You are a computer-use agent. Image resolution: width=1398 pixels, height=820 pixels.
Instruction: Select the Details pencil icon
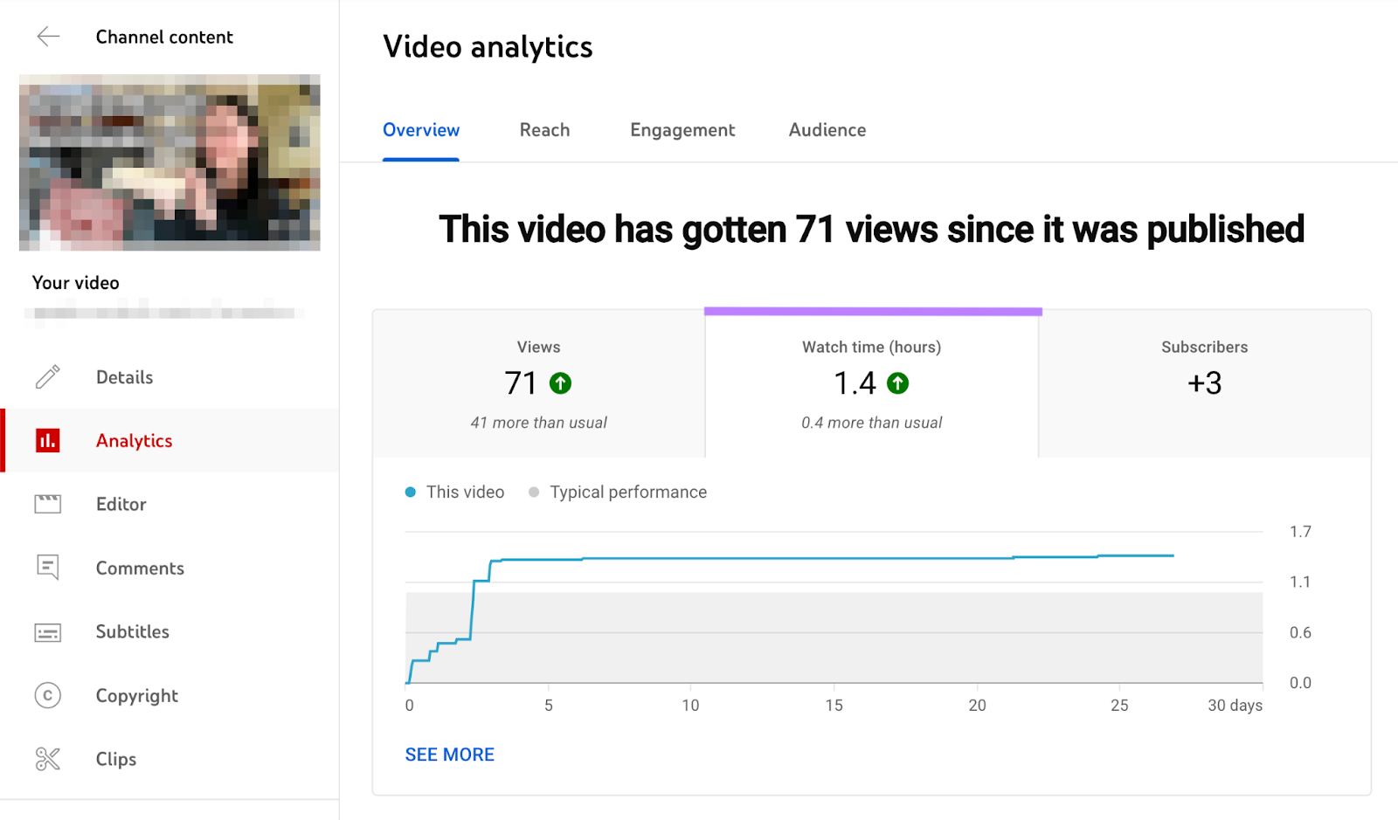[x=47, y=376]
